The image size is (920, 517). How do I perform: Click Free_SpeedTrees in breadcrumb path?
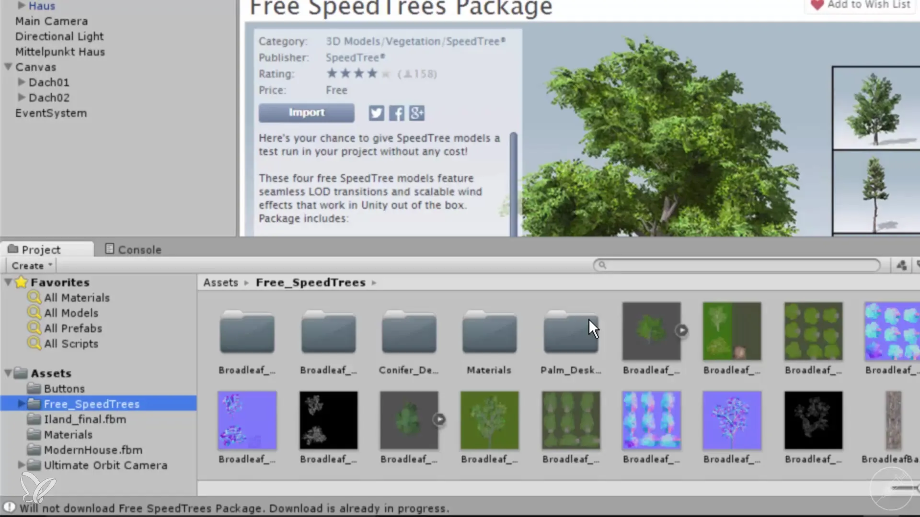click(x=310, y=282)
